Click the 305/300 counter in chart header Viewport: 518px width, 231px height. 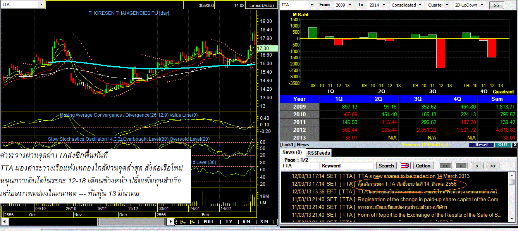point(206,5)
